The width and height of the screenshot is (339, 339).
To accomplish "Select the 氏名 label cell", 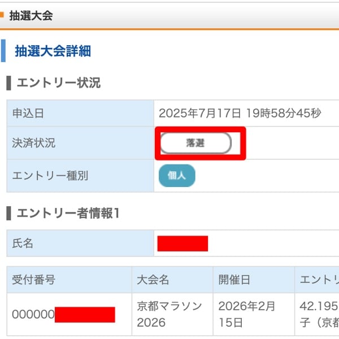I will coord(23,244).
